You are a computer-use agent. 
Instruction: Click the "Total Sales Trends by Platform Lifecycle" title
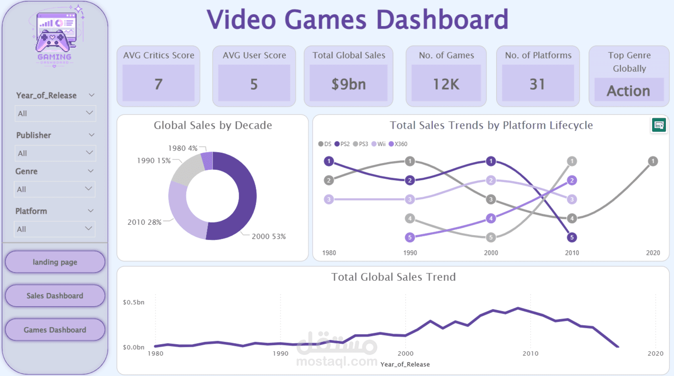(x=491, y=125)
